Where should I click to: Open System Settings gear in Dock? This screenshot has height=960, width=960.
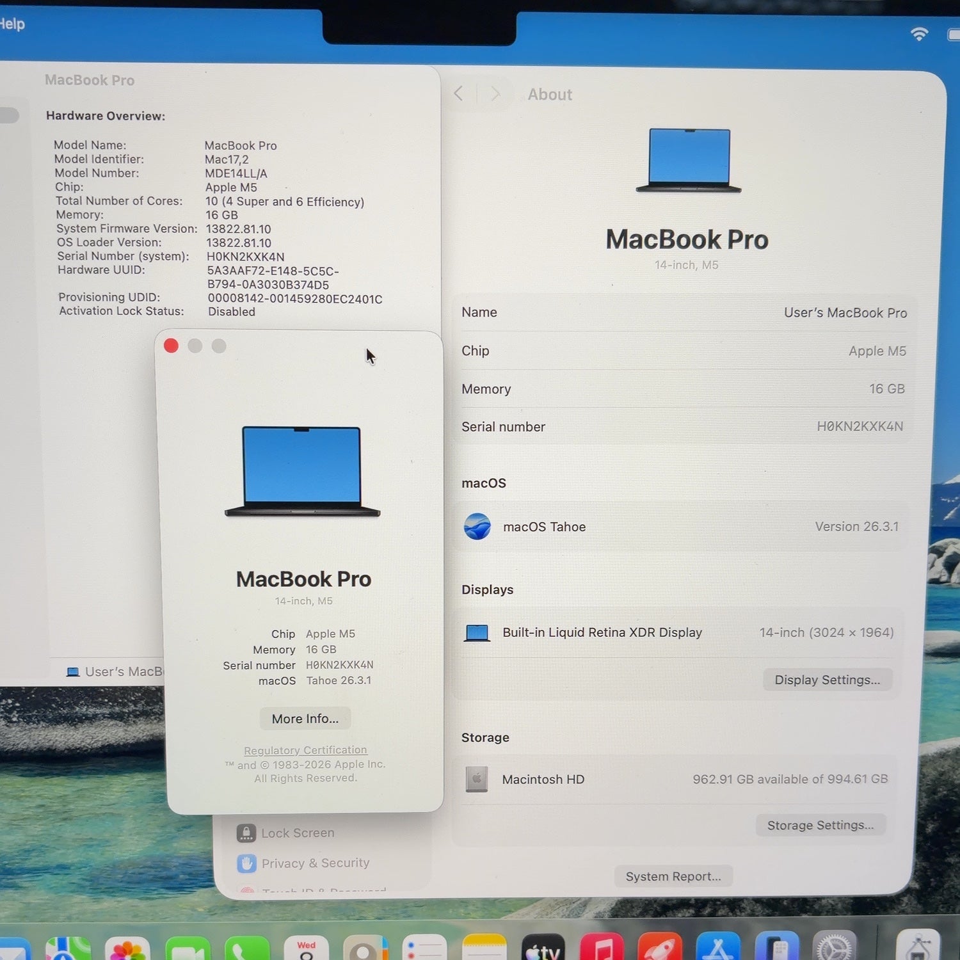coord(835,945)
